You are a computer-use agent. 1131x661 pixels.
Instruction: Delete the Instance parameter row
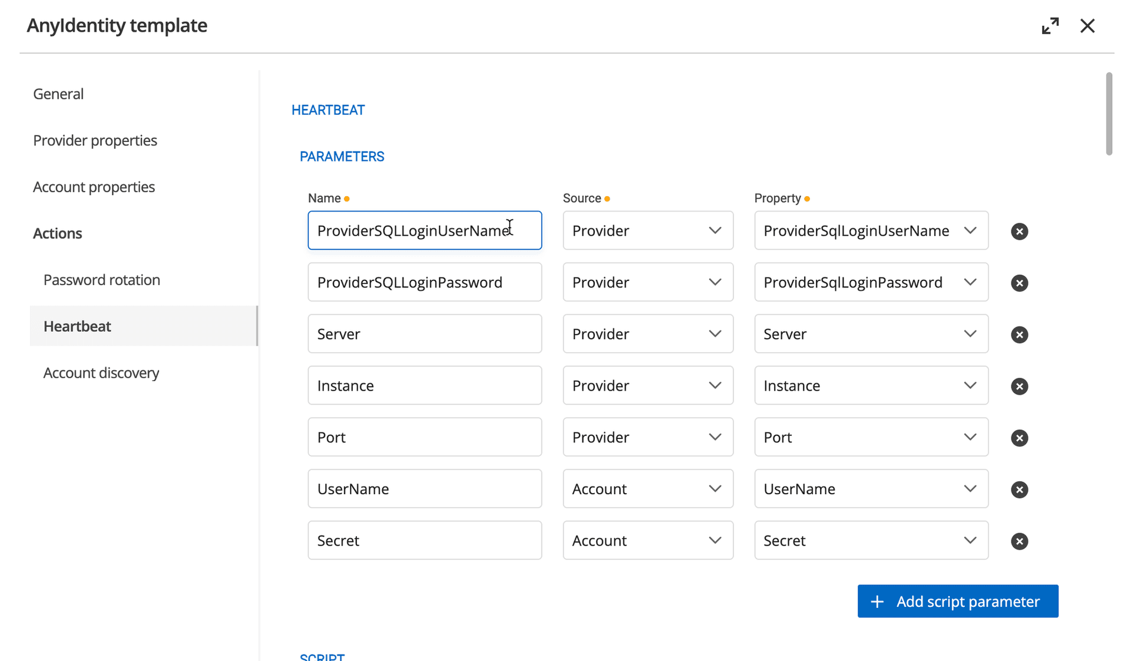(1019, 386)
